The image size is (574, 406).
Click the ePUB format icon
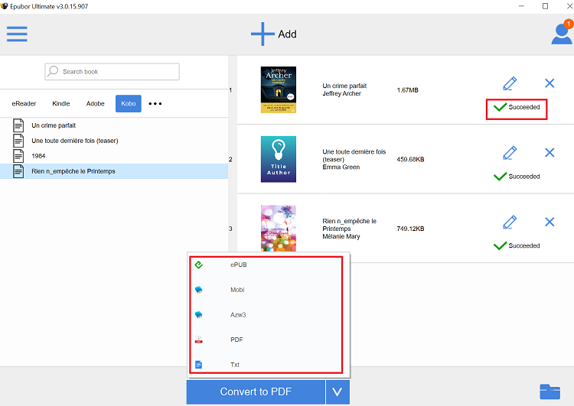(199, 265)
